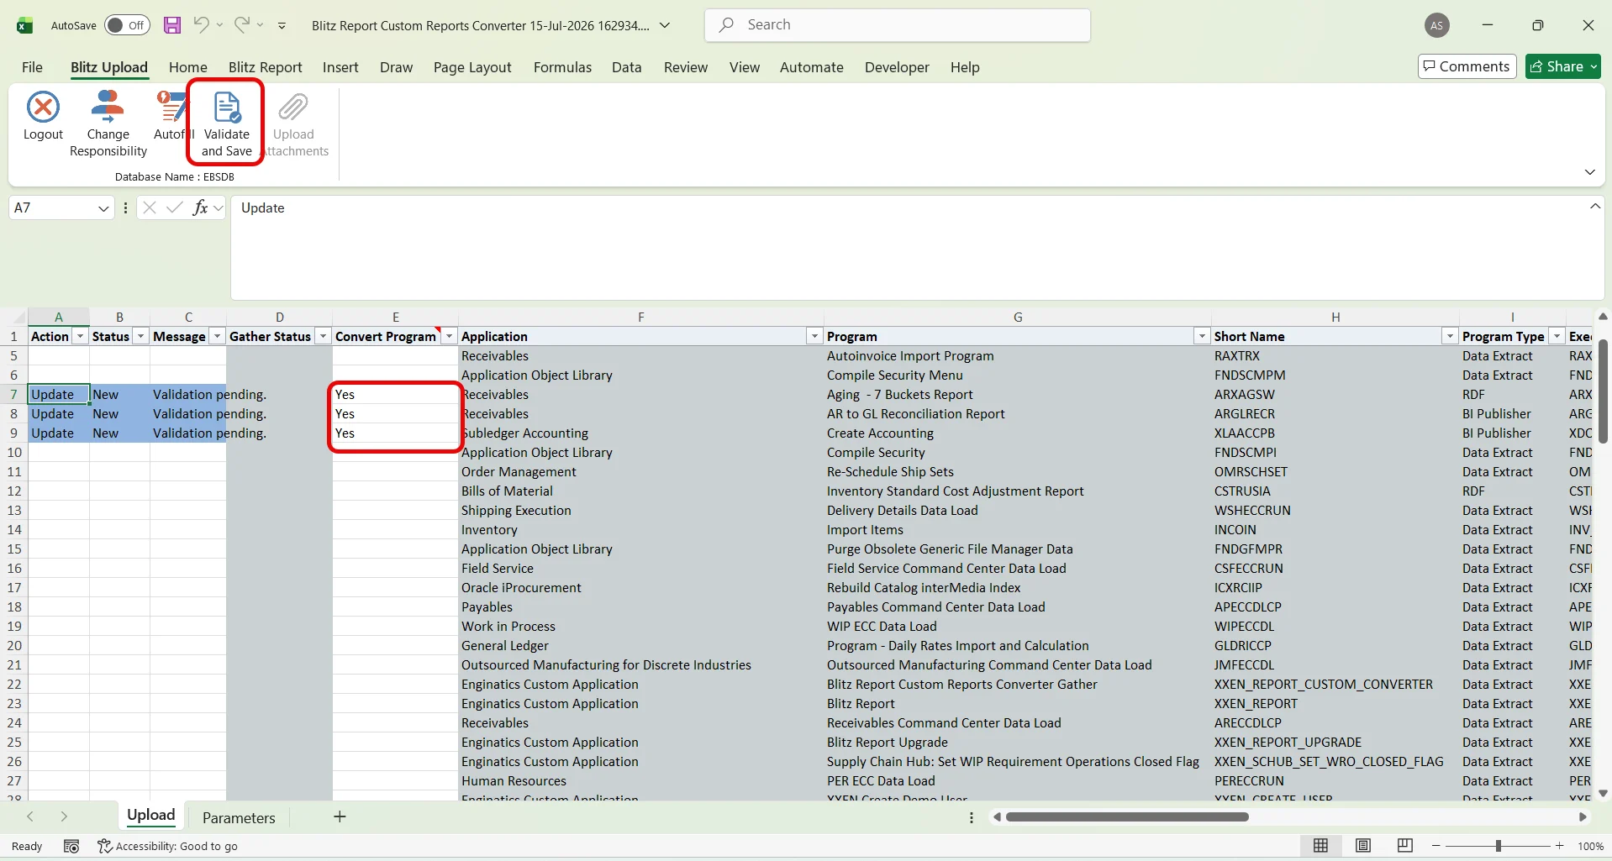Click the Excel application icon
This screenshot has width=1612, height=861.
point(24,25)
